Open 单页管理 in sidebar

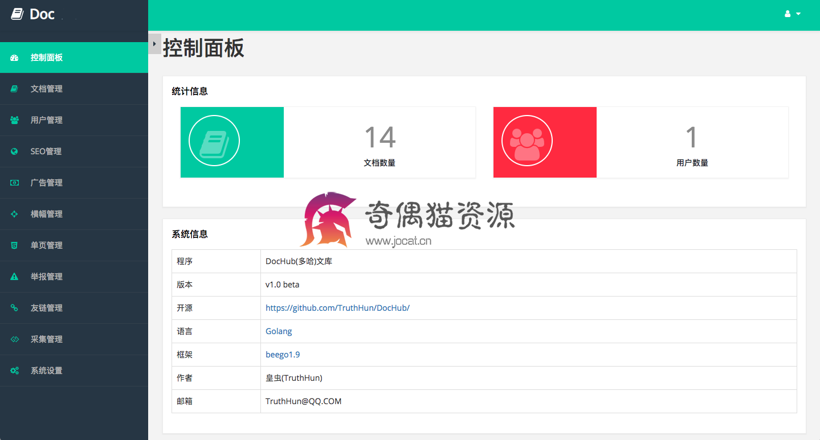click(x=74, y=245)
